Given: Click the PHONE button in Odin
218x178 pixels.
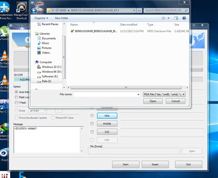Looking at the screenshot, I should [x=107, y=124].
